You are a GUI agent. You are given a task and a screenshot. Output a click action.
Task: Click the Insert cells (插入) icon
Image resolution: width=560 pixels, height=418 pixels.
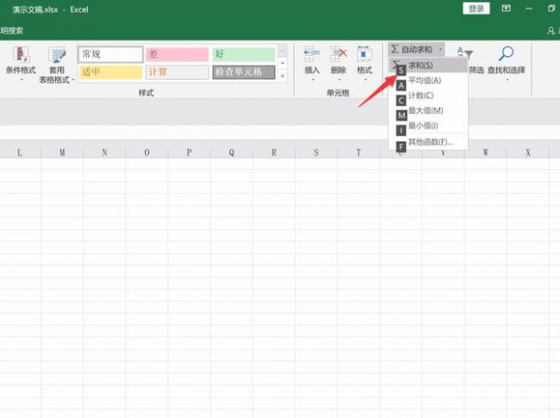tap(312, 54)
